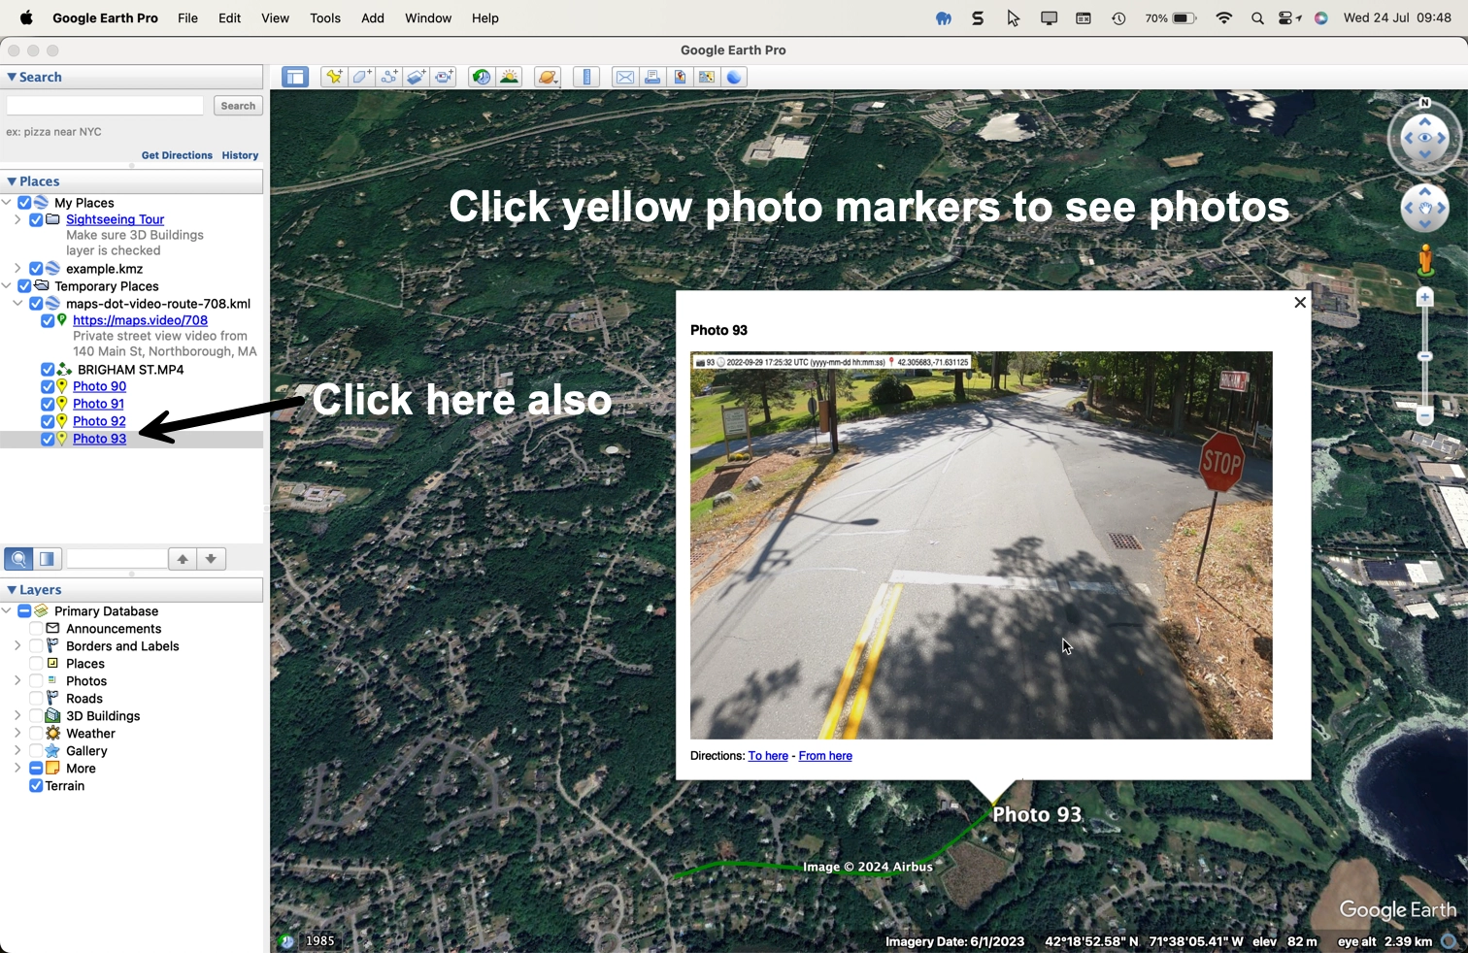The height and width of the screenshot is (953, 1468).
Task: Disable the Terrain layer checkbox
Action: point(36,786)
